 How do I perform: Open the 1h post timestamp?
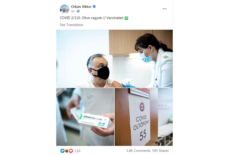pyautogui.click(x=72, y=11)
